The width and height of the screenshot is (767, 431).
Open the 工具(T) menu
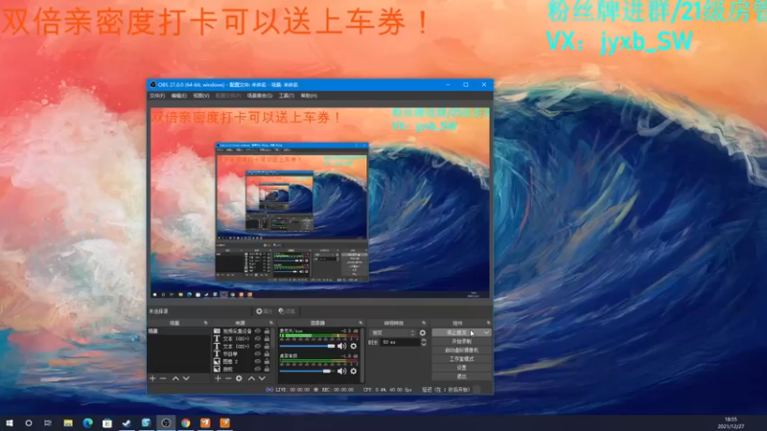(287, 96)
